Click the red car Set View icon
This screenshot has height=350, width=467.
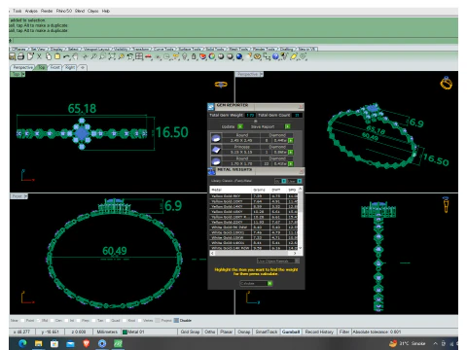tap(148, 56)
